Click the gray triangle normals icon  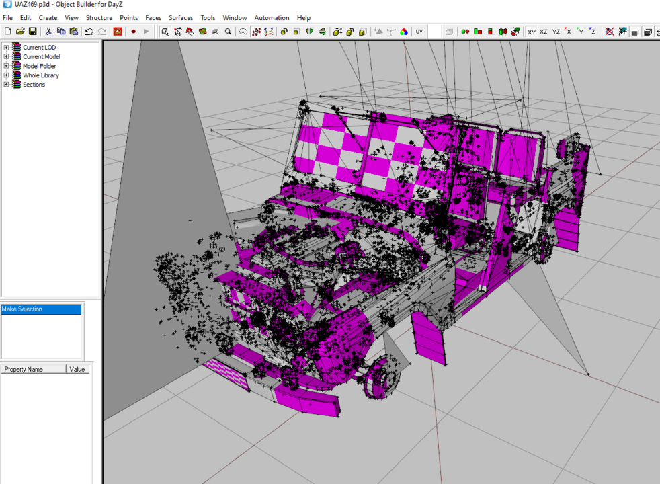378,32
